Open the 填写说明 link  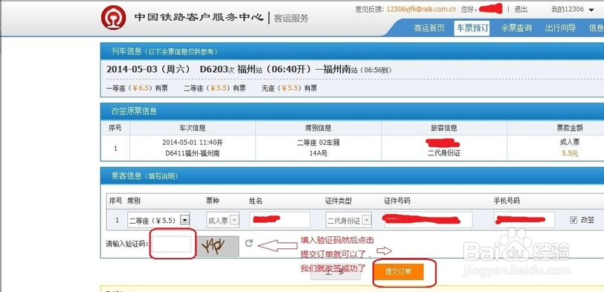coord(161,176)
